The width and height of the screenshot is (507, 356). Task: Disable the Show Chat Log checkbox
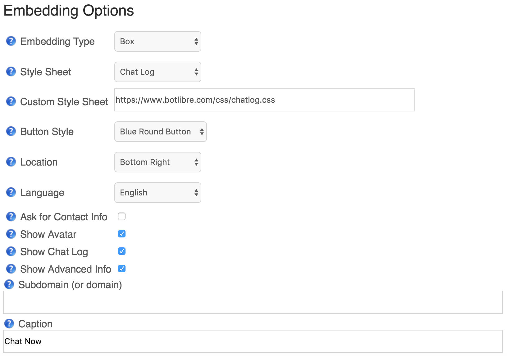[122, 251]
